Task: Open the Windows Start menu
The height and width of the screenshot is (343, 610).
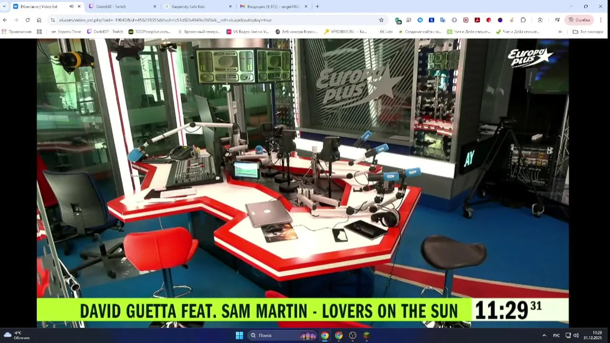Action: 239,335
